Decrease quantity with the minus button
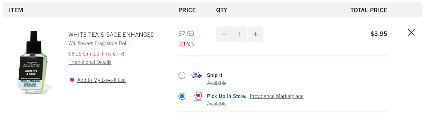The height and width of the screenshot is (119, 425). click(x=224, y=34)
